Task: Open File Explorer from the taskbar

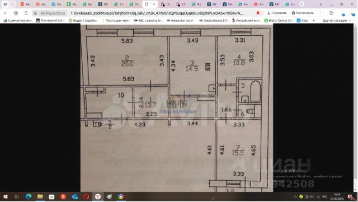Action: click(x=40, y=196)
